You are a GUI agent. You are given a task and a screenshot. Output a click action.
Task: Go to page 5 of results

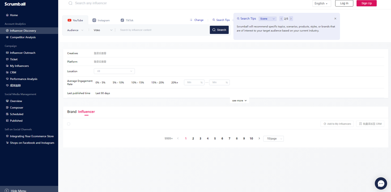click(215, 139)
